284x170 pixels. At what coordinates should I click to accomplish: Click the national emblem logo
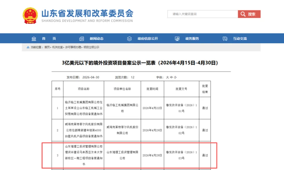click(x=30, y=16)
